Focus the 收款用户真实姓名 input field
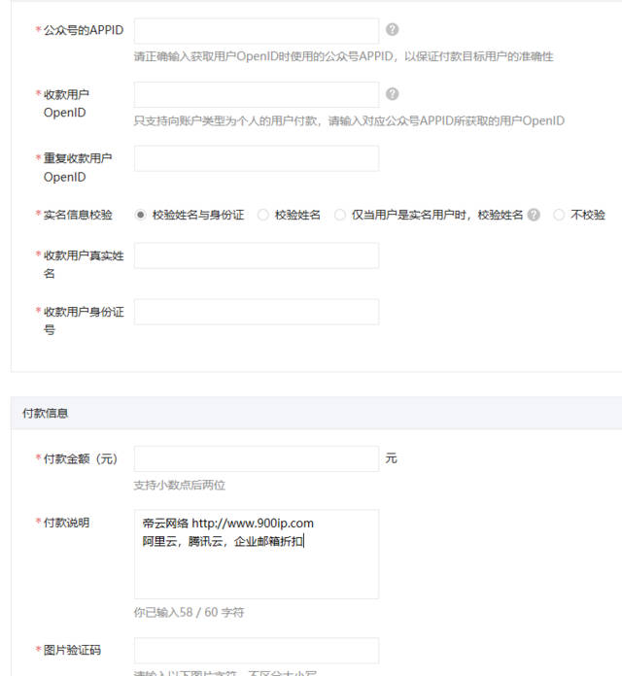 click(x=257, y=255)
